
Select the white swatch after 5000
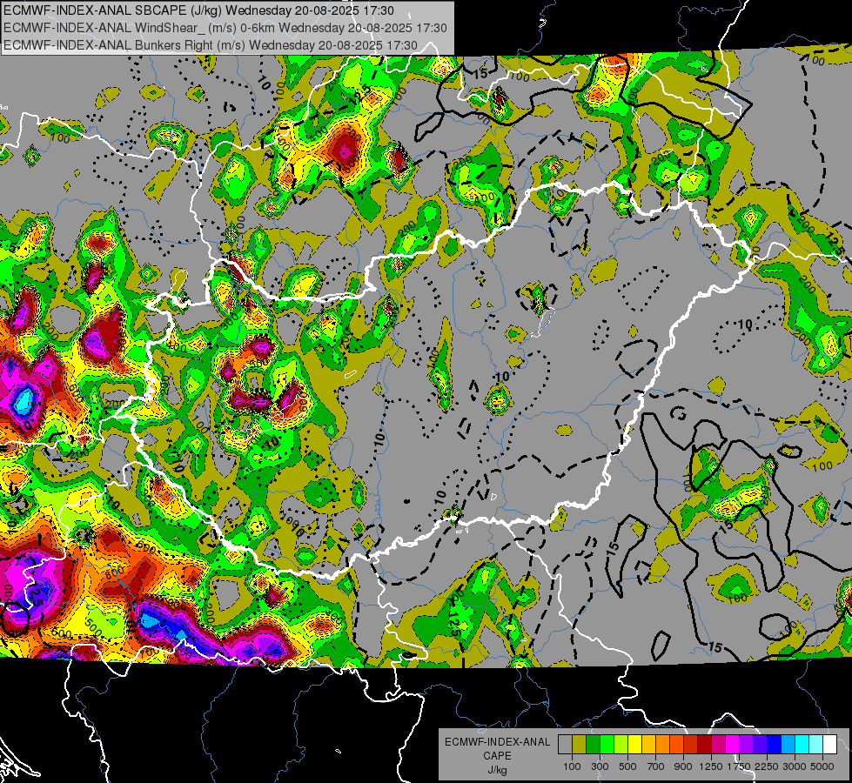[x=829, y=745]
